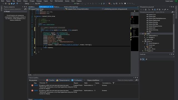Toggle Show All Files in Solution Explorer
Screen dimensions: 178x100
click(x=160, y=9)
